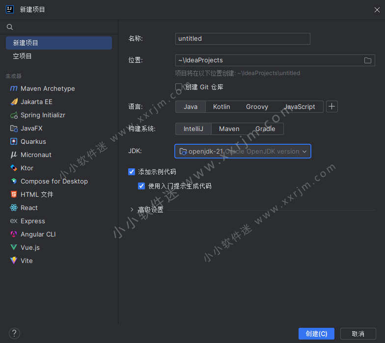Screen dimensions: 385x343
Task: Choose the Jakarta EE generator icon
Action: pos(14,102)
